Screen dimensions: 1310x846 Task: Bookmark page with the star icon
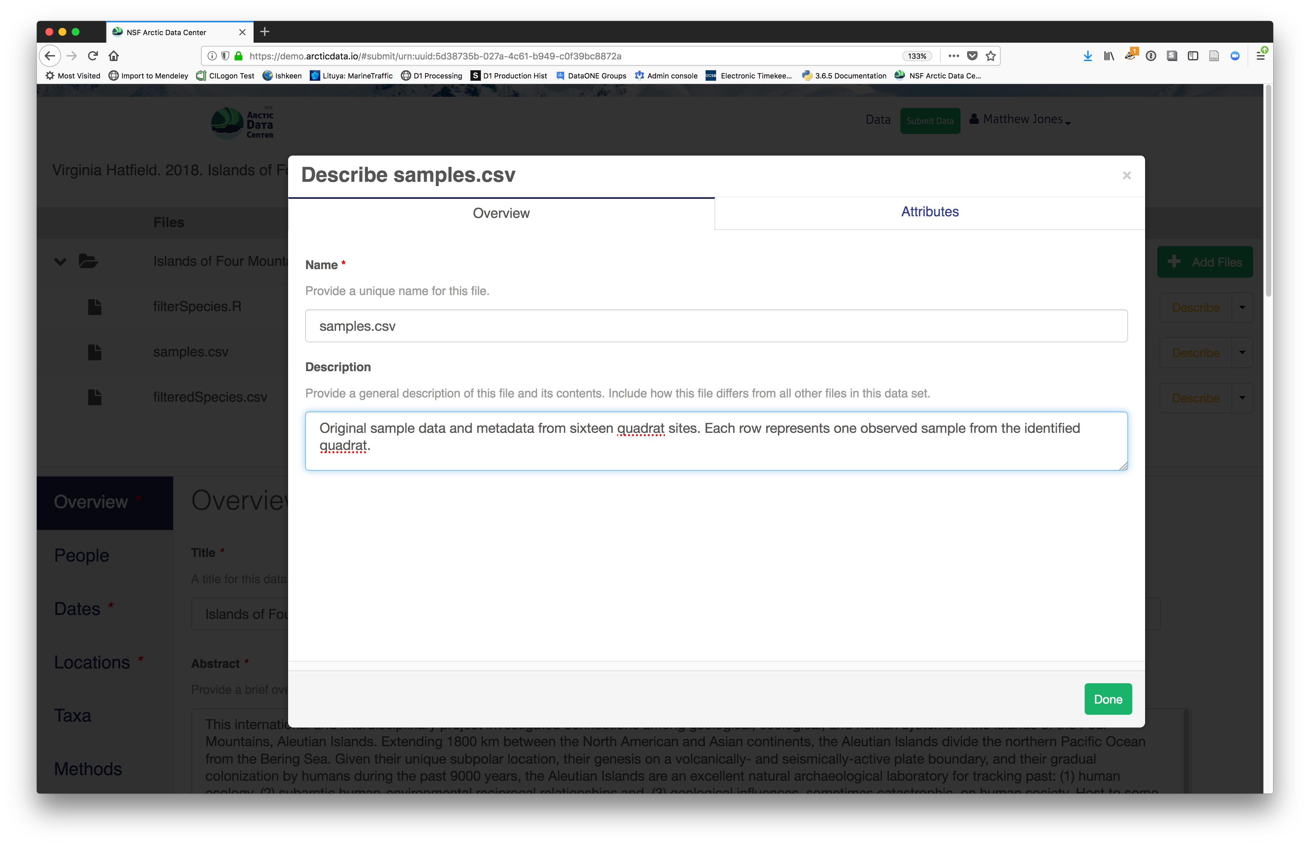pos(991,55)
